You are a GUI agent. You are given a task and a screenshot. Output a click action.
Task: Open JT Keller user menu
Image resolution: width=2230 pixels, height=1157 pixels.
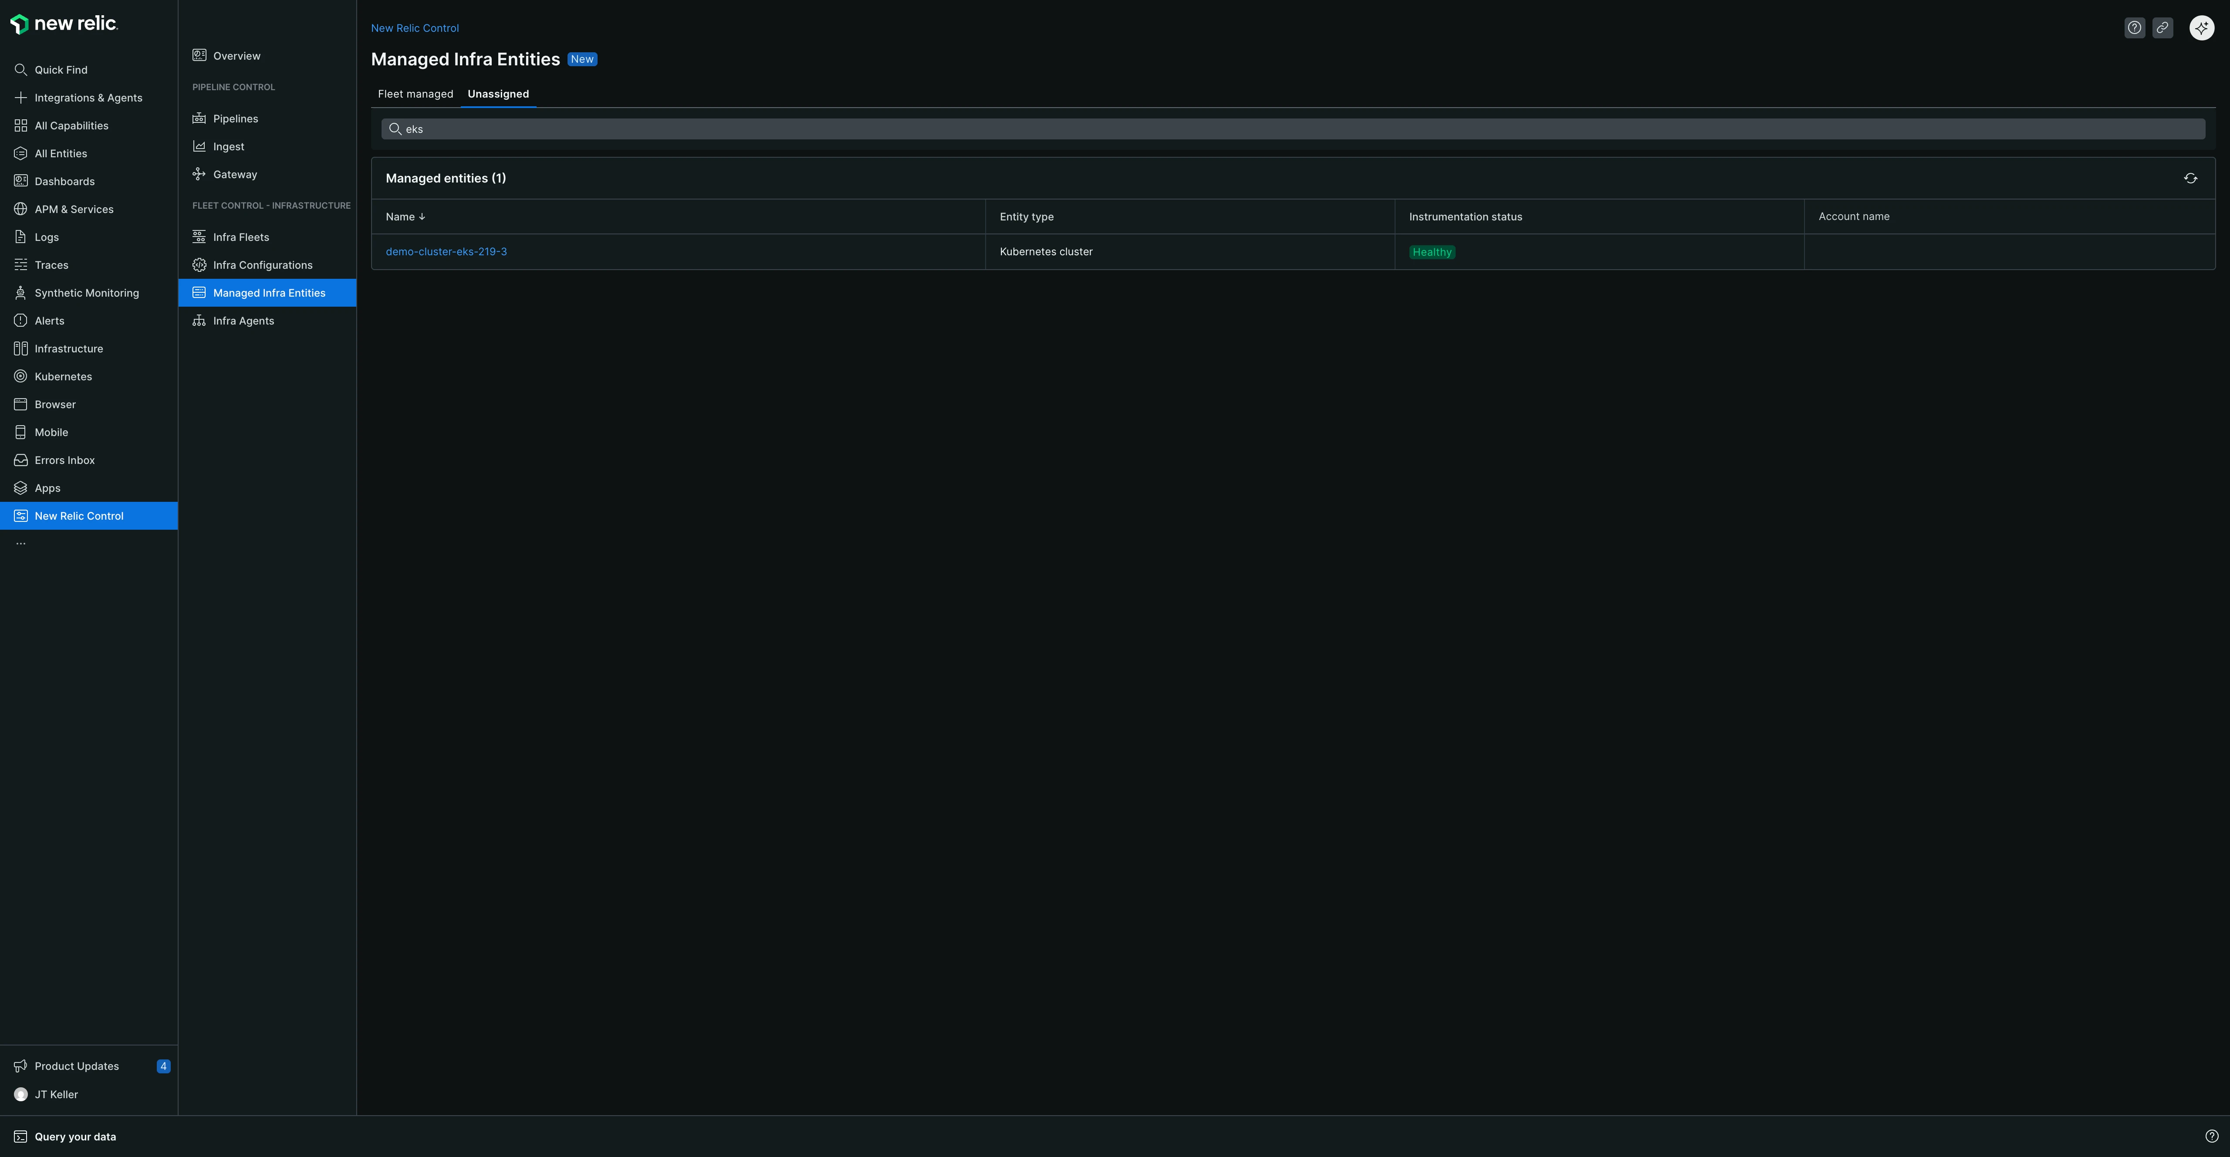click(x=55, y=1095)
